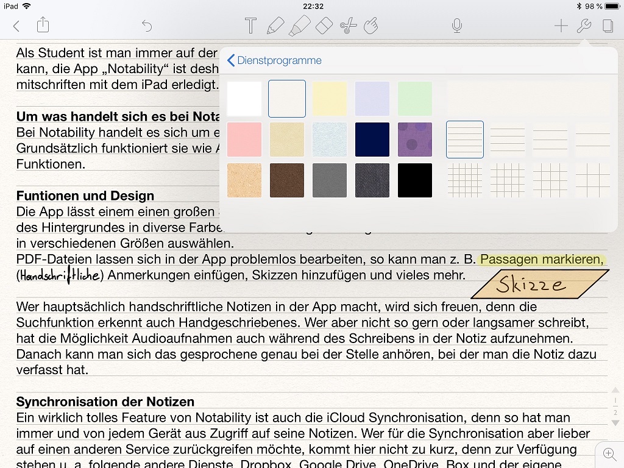Tap the page up arrow
The width and height of the screenshot is (624, 468).
click(x=615, y=390)
